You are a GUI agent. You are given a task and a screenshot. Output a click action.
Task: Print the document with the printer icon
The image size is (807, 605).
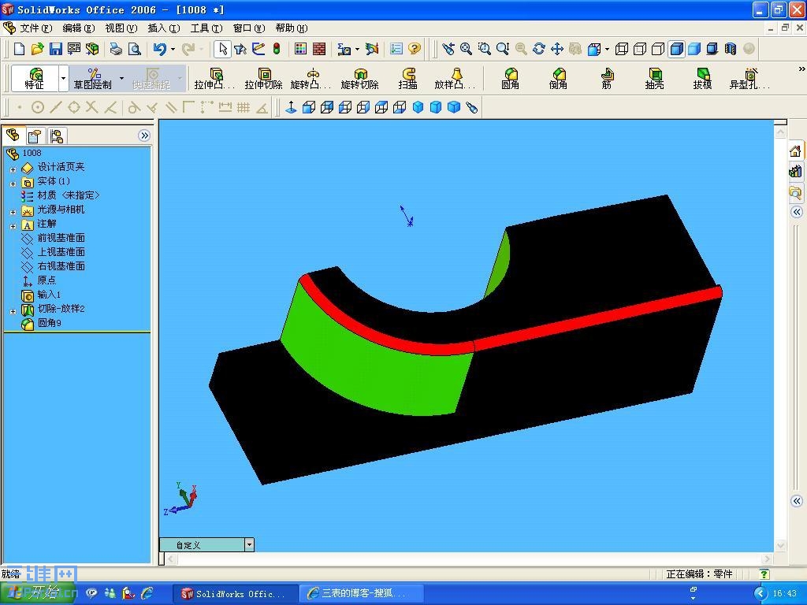117,49
